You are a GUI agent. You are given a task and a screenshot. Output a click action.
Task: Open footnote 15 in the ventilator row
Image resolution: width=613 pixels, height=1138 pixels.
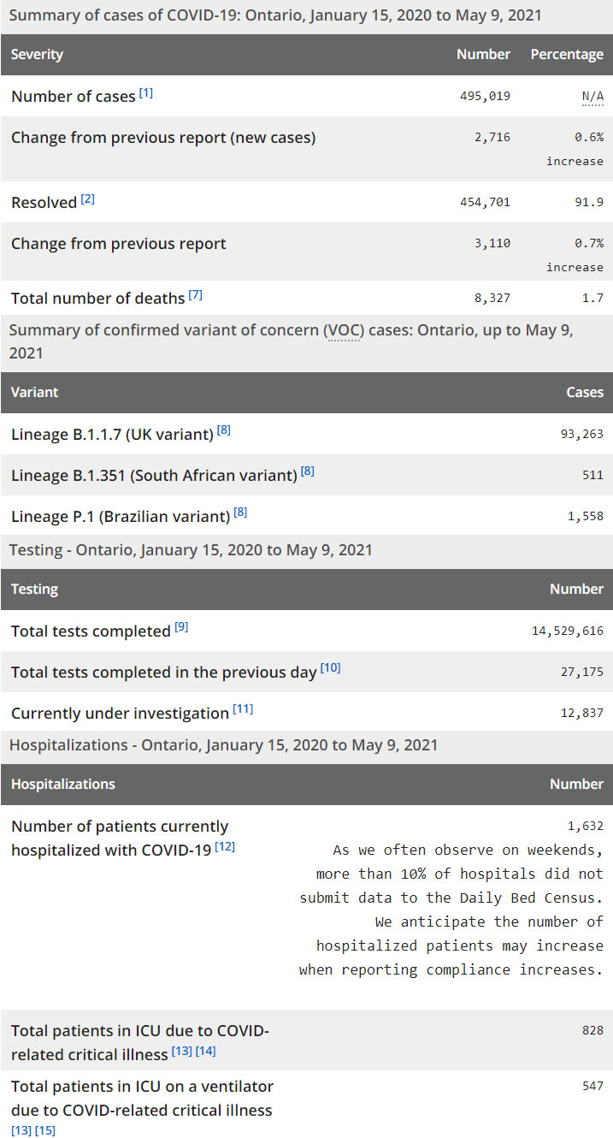(45, 1131)
